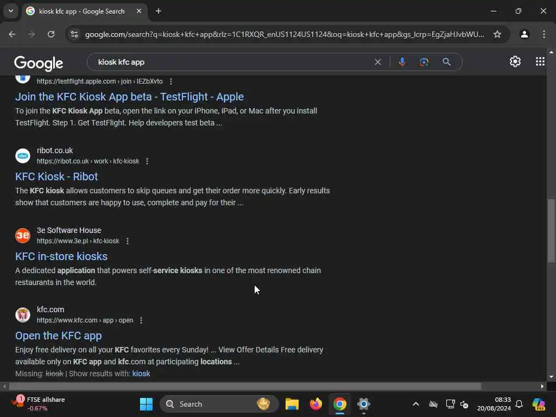Screen dimensions: 556x417
Task: Open the Windows Start menu
Action: click(x=146, y=404)
